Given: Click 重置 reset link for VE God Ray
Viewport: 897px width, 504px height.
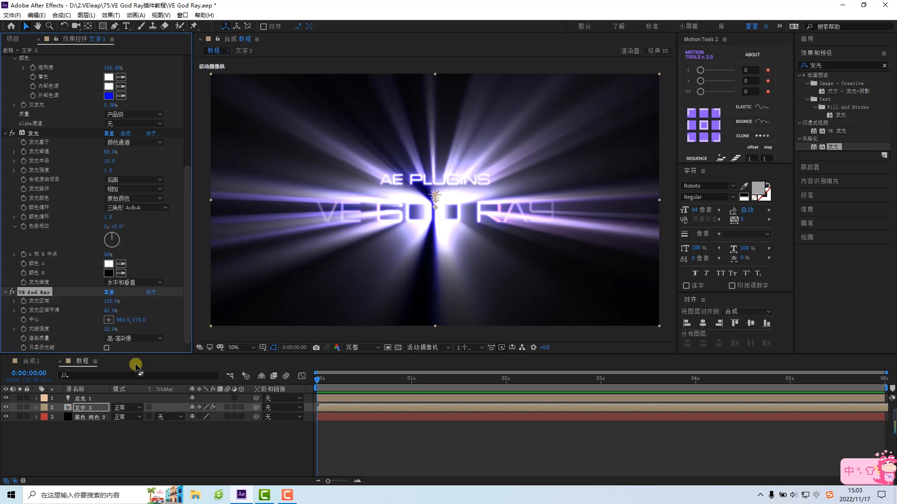Looking at the screenshot, I should (109, 292).
